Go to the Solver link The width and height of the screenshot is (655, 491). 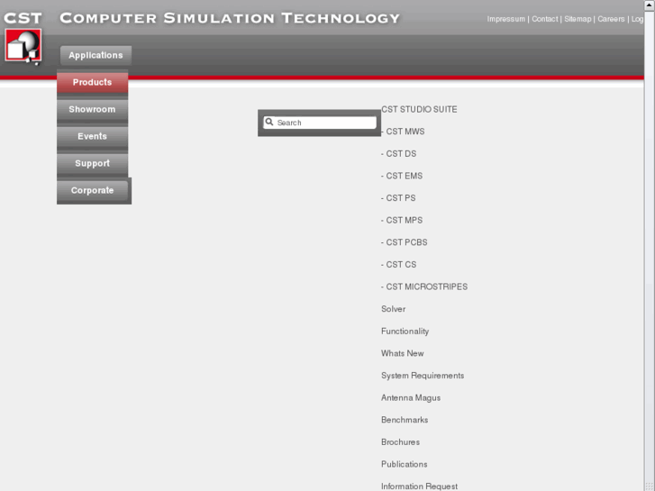click(x=393, y=309)
